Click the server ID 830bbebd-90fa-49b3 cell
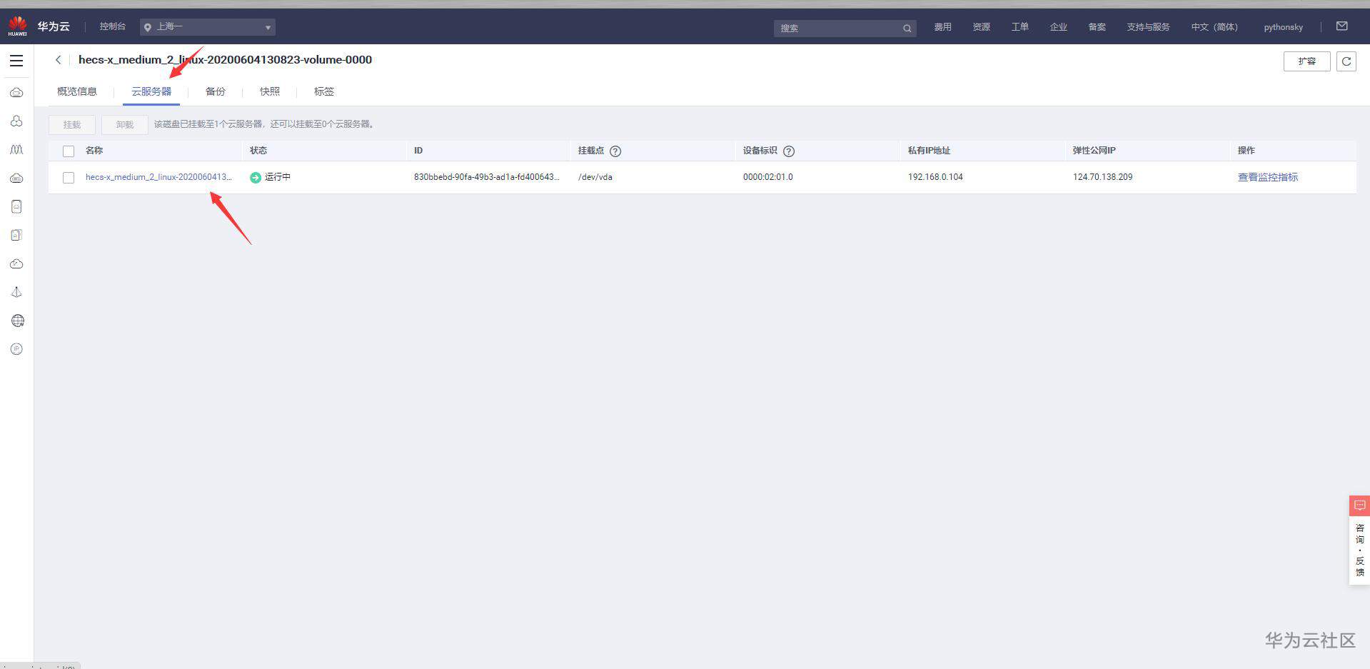 (487, 177)
